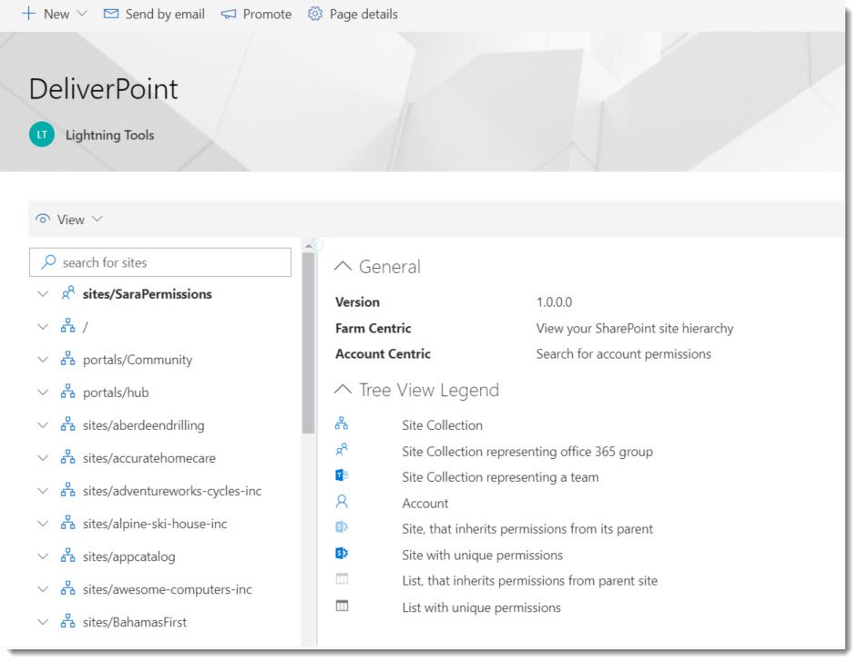Click the portals/hub site collection icon
859x663 pixels.
68,392
